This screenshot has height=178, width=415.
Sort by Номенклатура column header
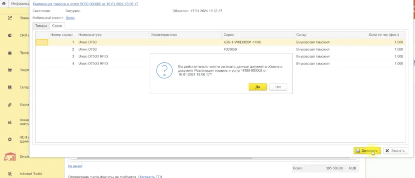113,35
